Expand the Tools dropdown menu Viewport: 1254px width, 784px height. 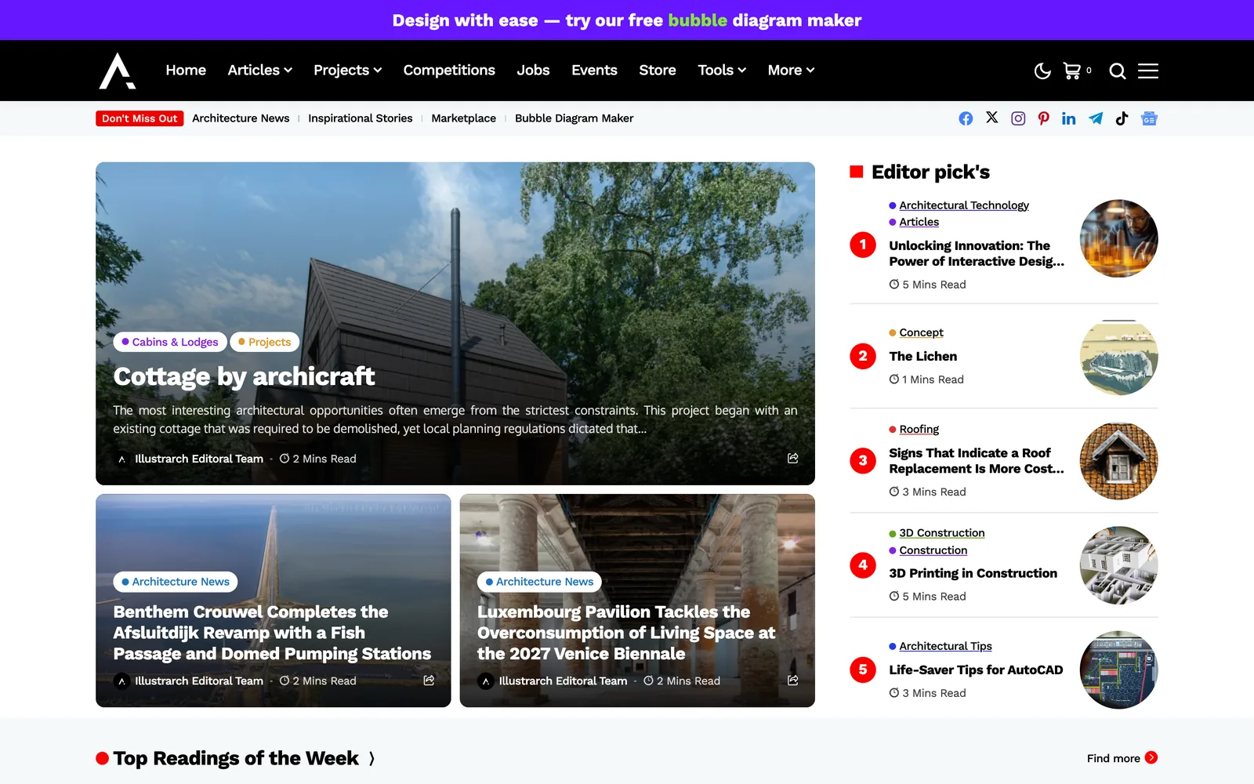click(722, 71)
